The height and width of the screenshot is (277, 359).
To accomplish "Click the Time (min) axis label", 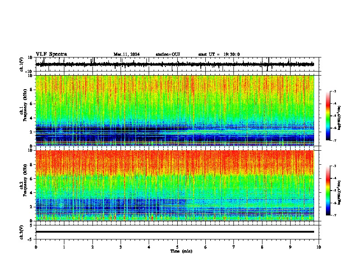I will 181,251.
